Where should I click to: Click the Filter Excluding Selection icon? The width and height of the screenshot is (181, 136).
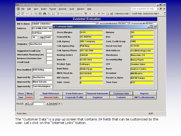[58, 14]
